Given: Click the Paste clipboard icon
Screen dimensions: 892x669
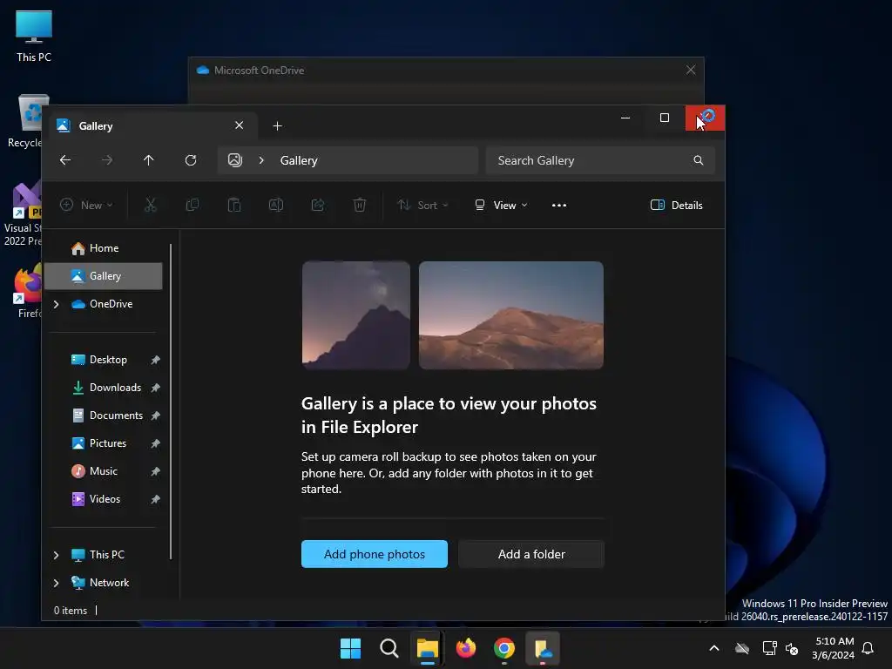Looking at the screenshot, I should coord(233,205).
